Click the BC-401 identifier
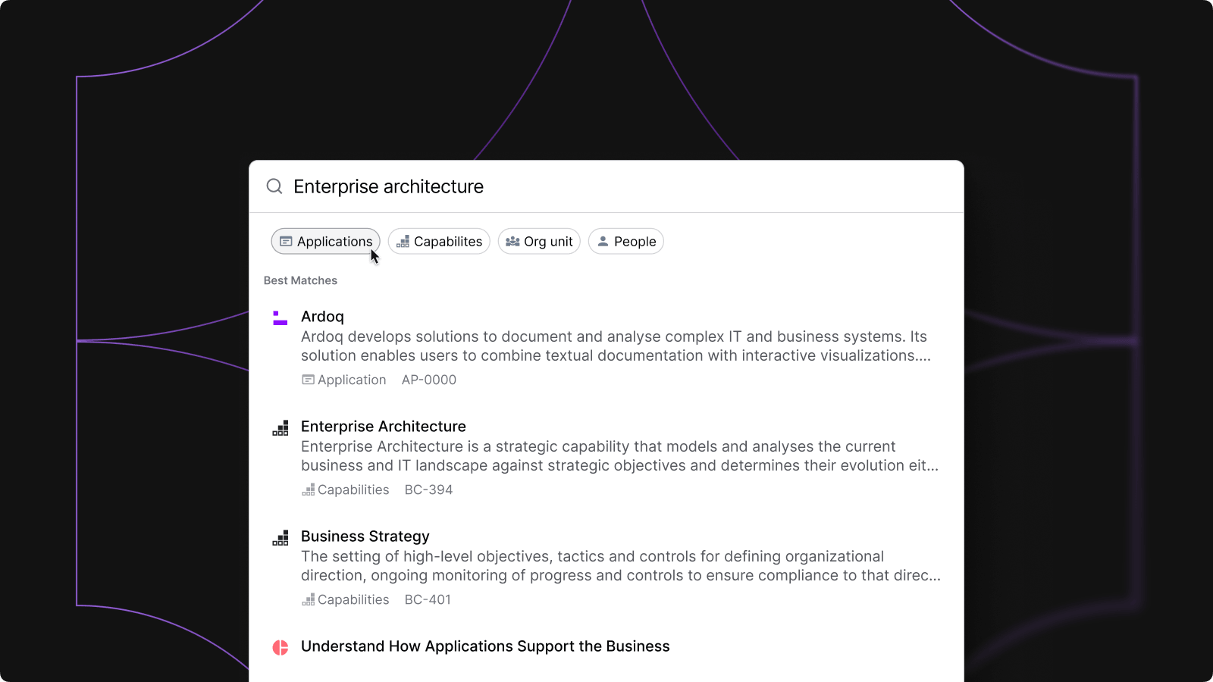 tap(428, 600)
